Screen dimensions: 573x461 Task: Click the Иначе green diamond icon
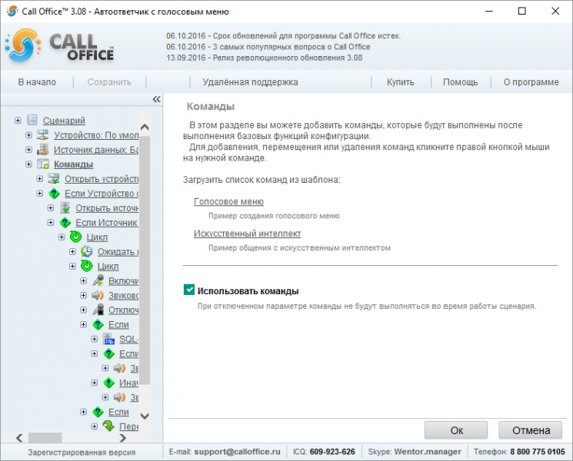(x=109, y=383)
